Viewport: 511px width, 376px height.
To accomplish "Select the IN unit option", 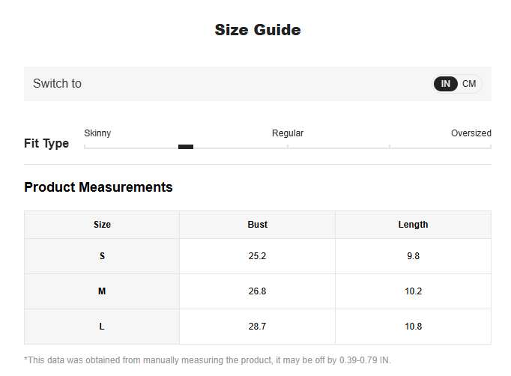I will pos(446,84).
